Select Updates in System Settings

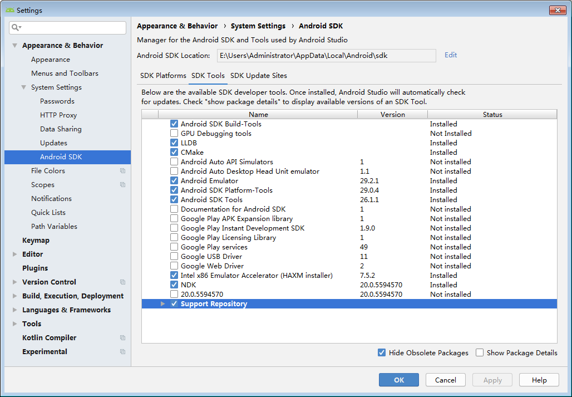tap(53, 143)
